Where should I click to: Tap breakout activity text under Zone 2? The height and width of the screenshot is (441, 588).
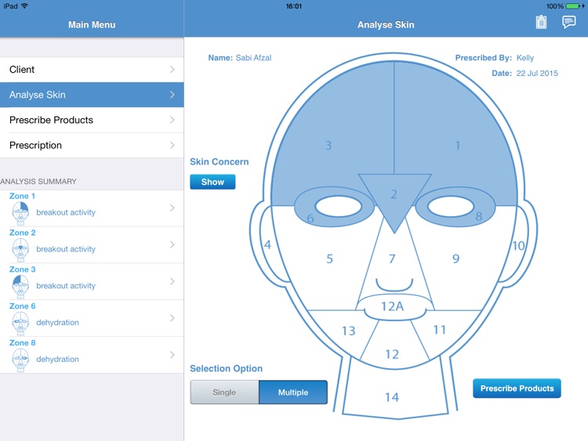pos(66,249)
